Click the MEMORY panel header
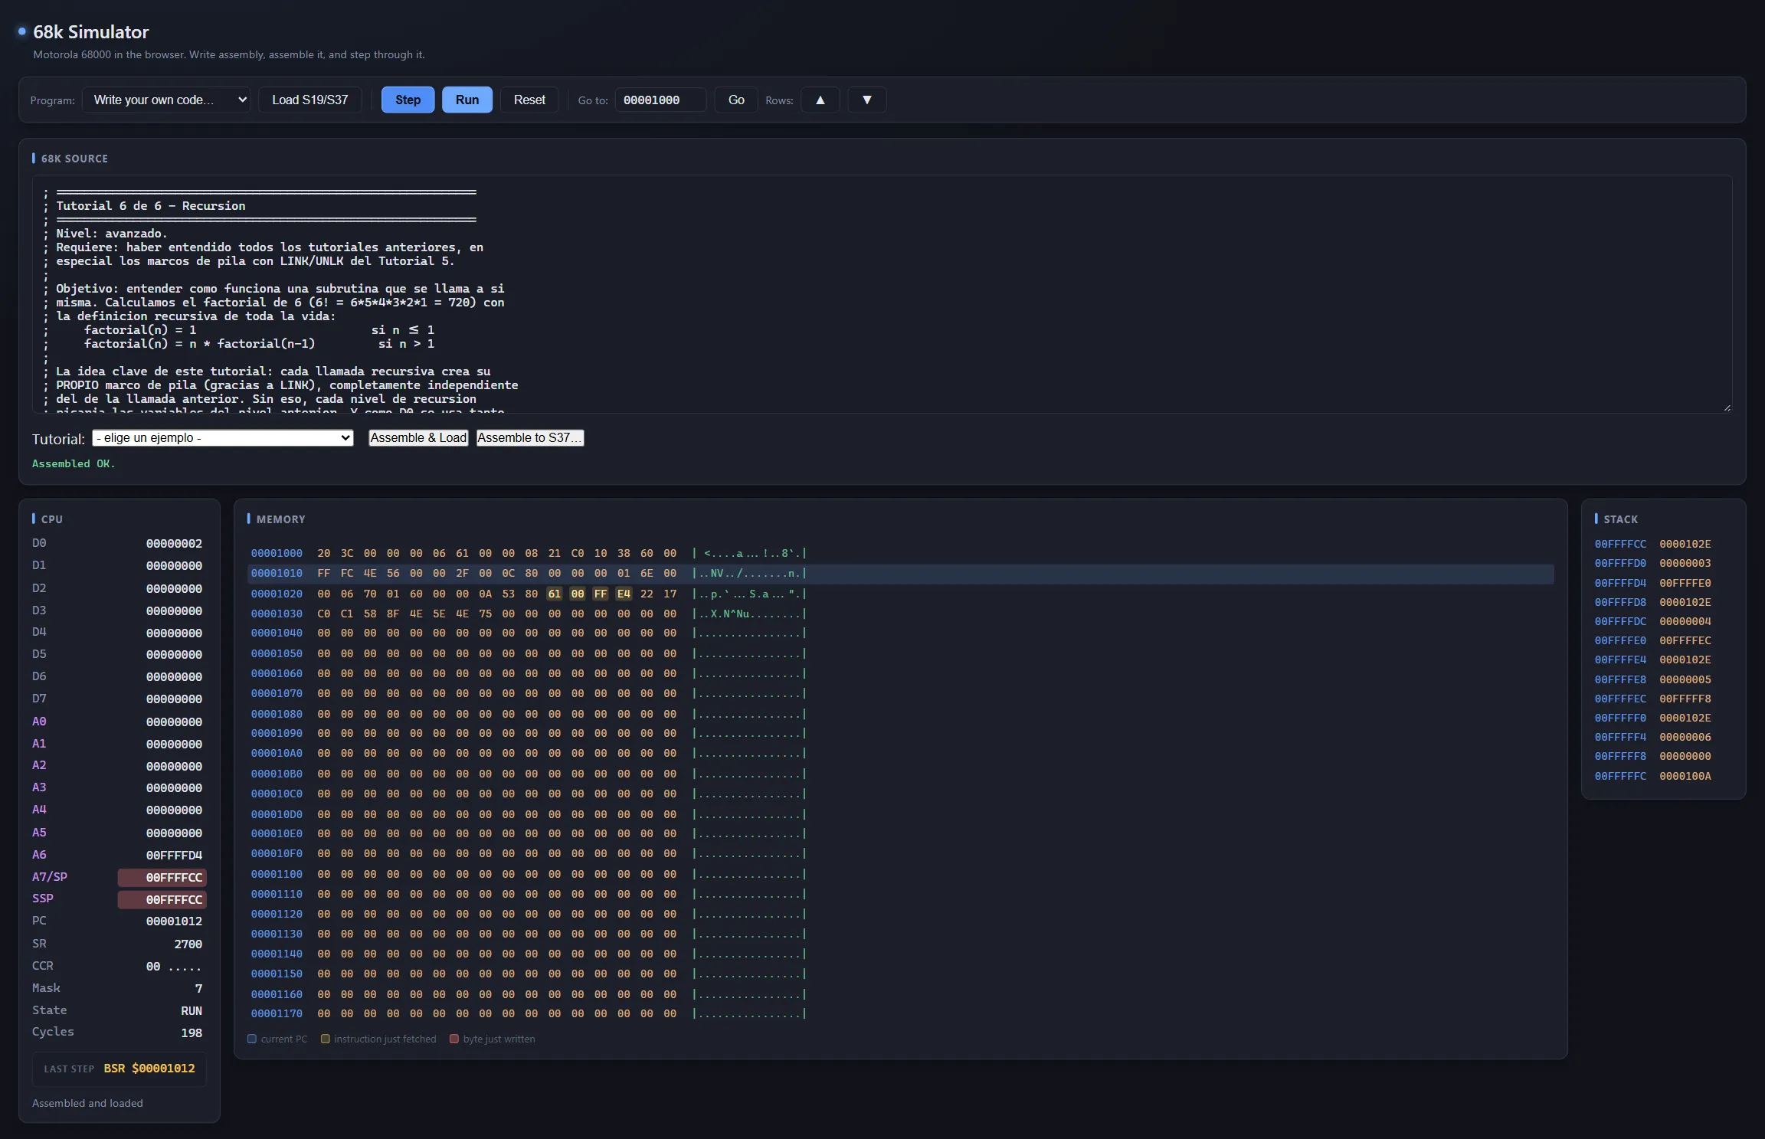The width and height of the screenshot is (1765, 1139). (280, 519)
